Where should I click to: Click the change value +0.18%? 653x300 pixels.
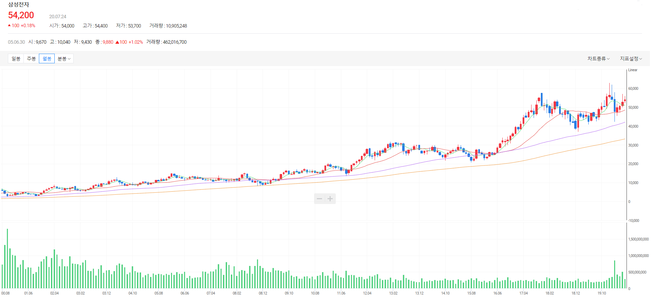tap(28, 25)
